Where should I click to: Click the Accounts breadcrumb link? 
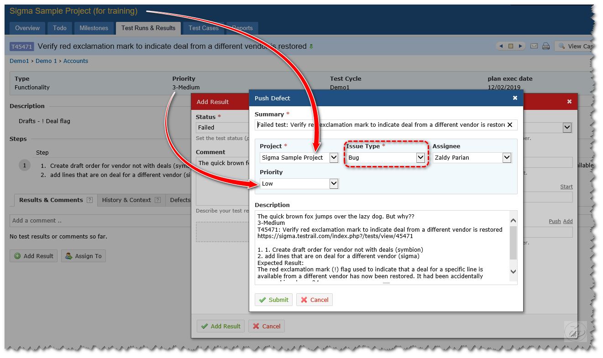[x=76, y=61]
